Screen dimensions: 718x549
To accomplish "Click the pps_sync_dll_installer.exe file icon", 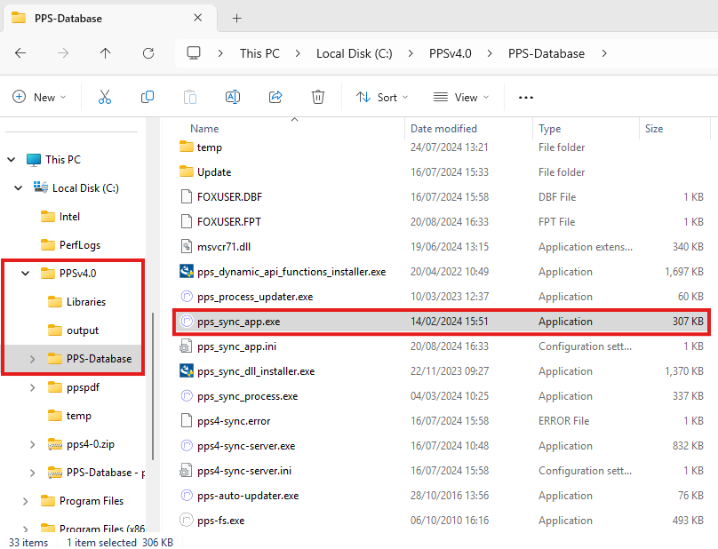I will pos(186,370).
